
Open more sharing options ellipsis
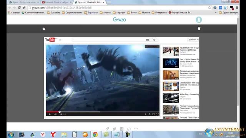pos(136,129)
